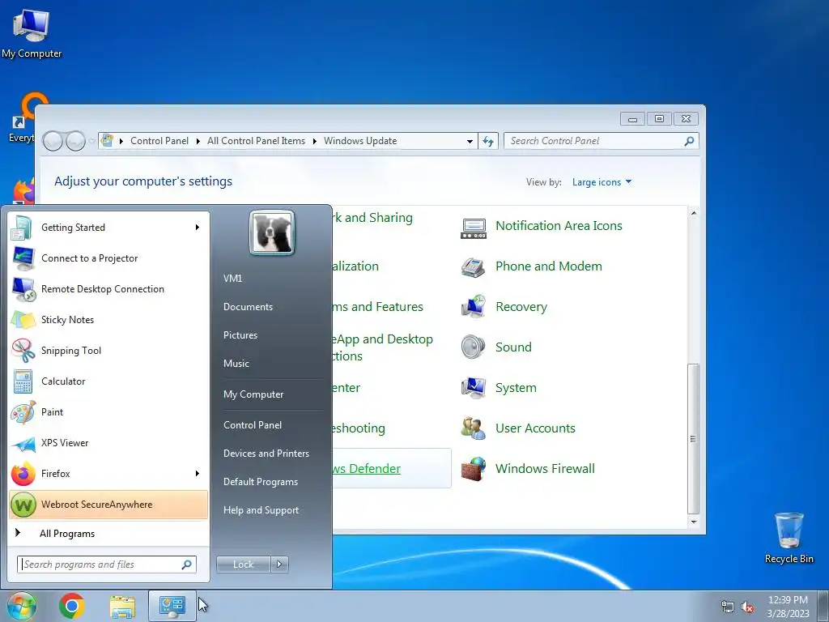
Task: Open Default Programs entry
Action: 260,482
